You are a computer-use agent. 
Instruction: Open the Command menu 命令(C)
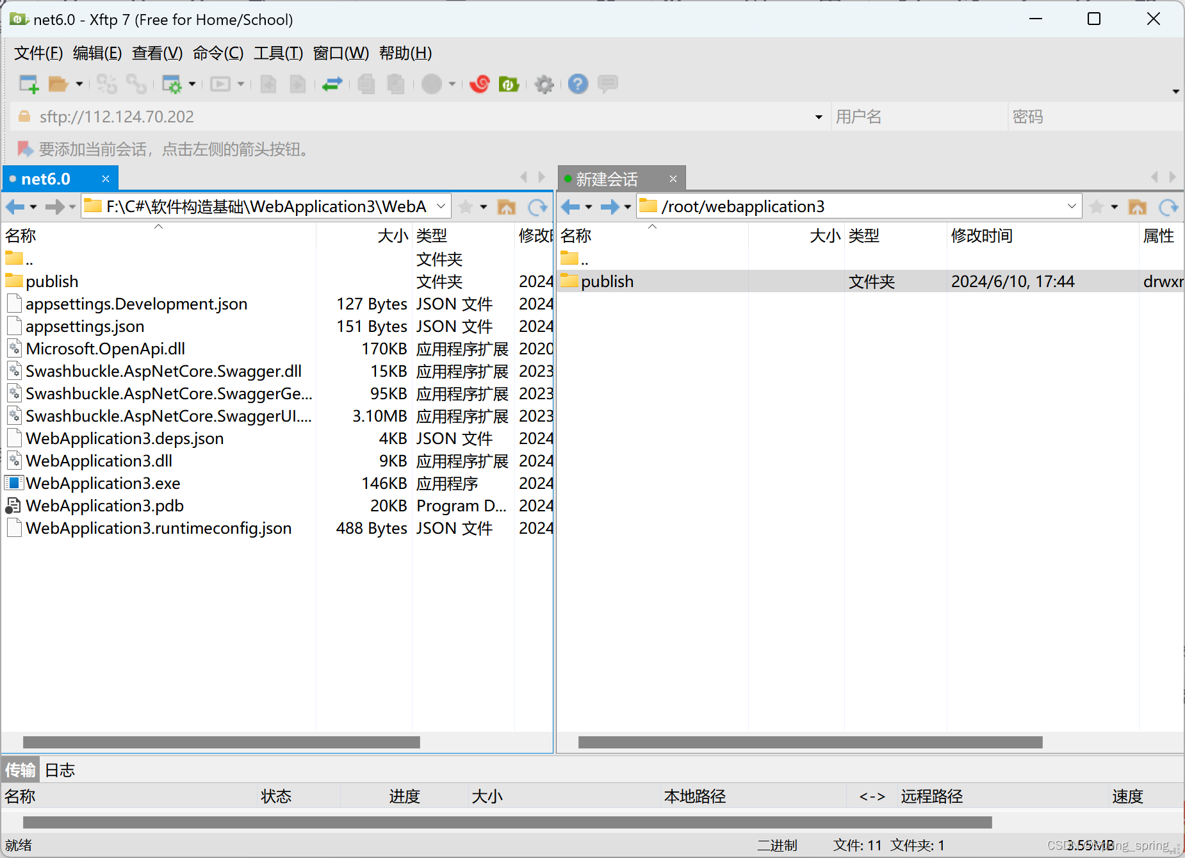click(x=218, y=53)
